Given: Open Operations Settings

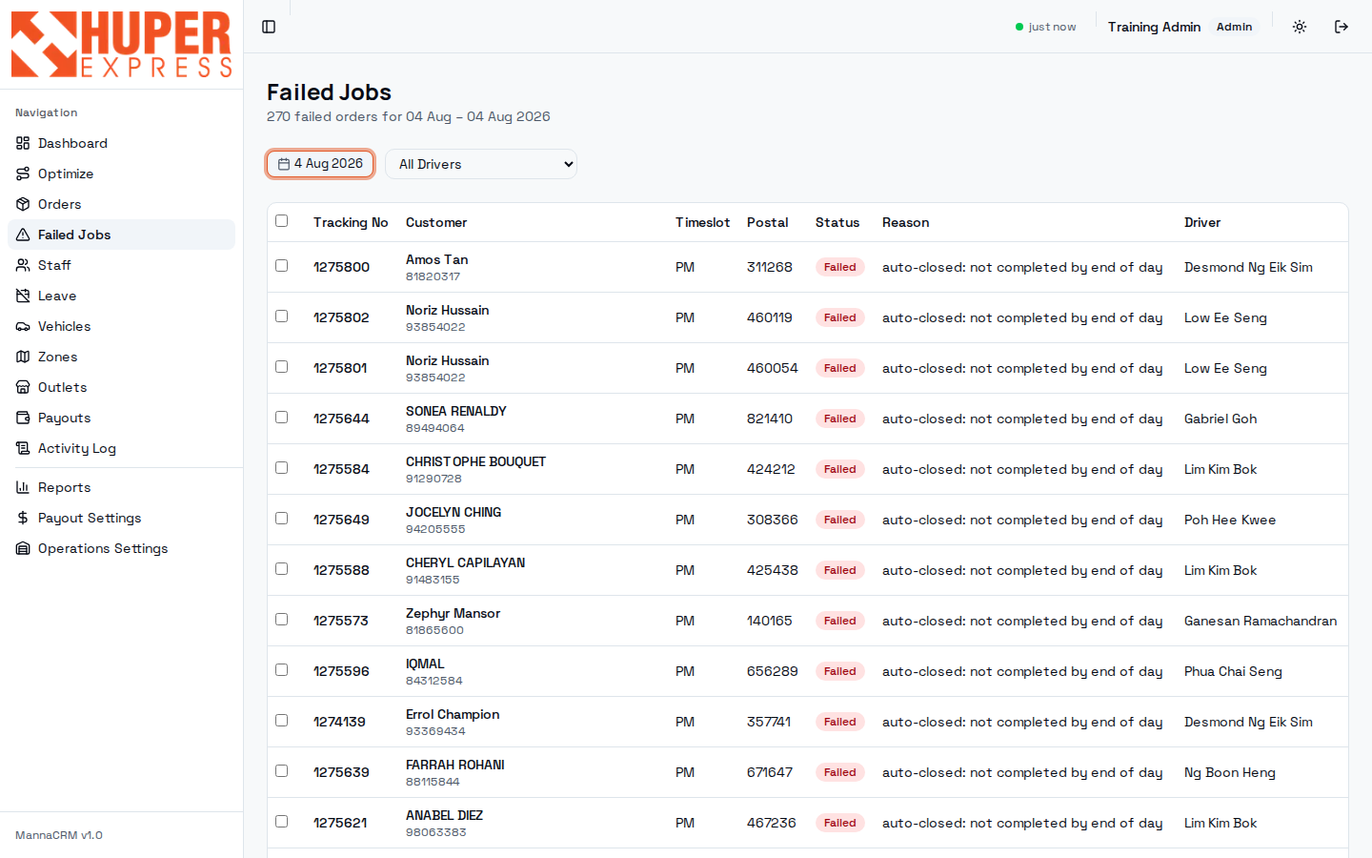Looking at the screenshot, I should coord(121,548).
